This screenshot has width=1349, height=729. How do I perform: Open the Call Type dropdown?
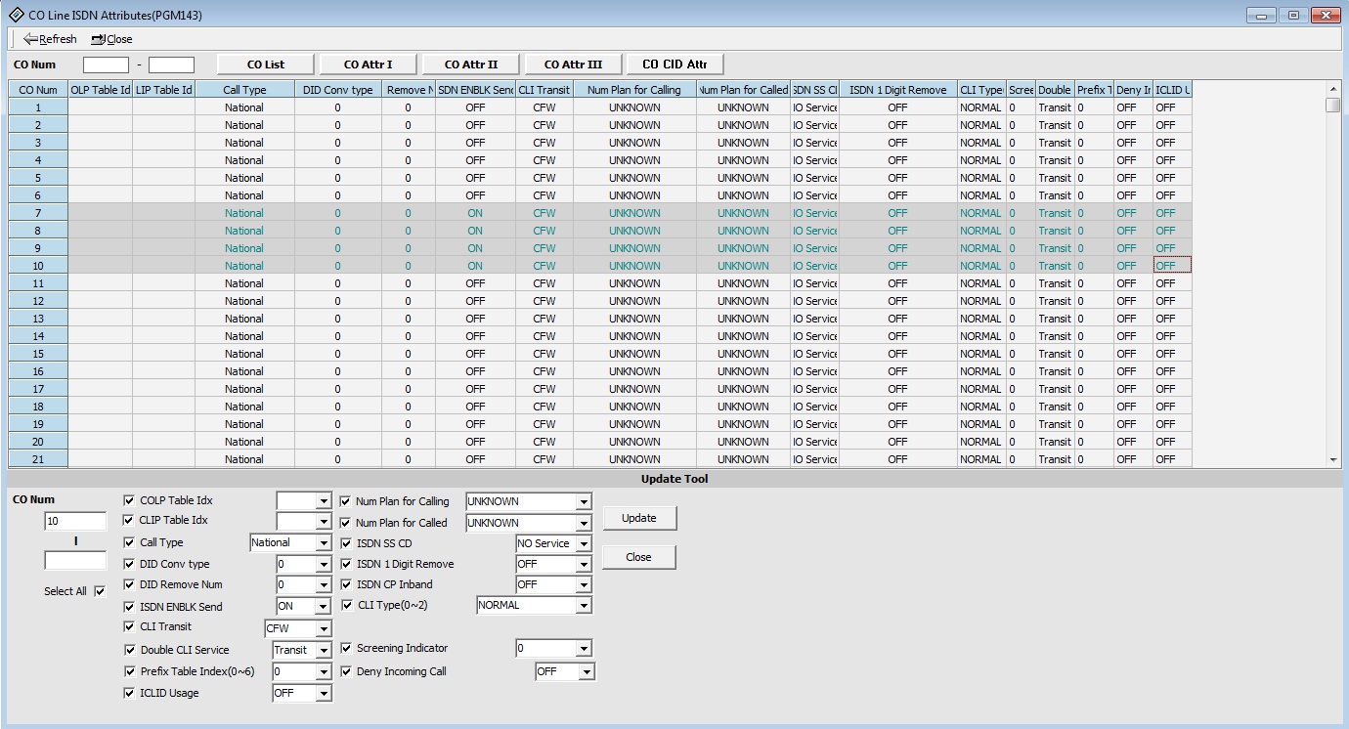pos(324,543)
